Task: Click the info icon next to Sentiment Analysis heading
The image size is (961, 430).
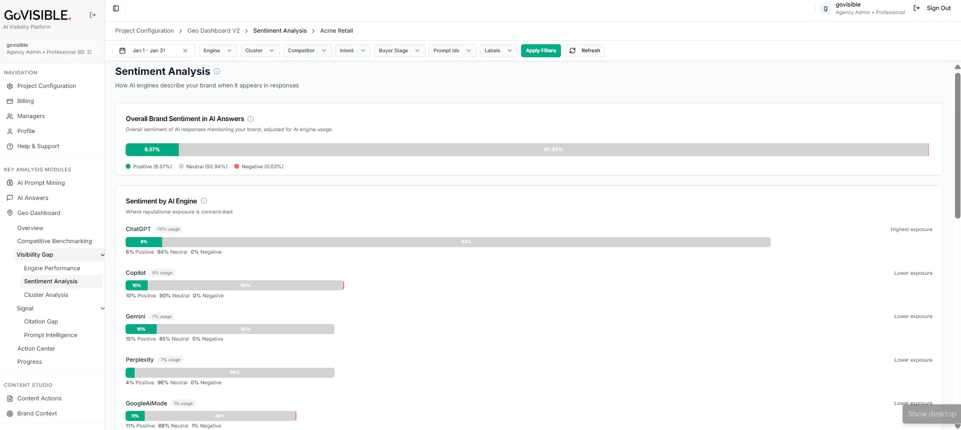Action: pyautogui.click(x=217, y=71)
